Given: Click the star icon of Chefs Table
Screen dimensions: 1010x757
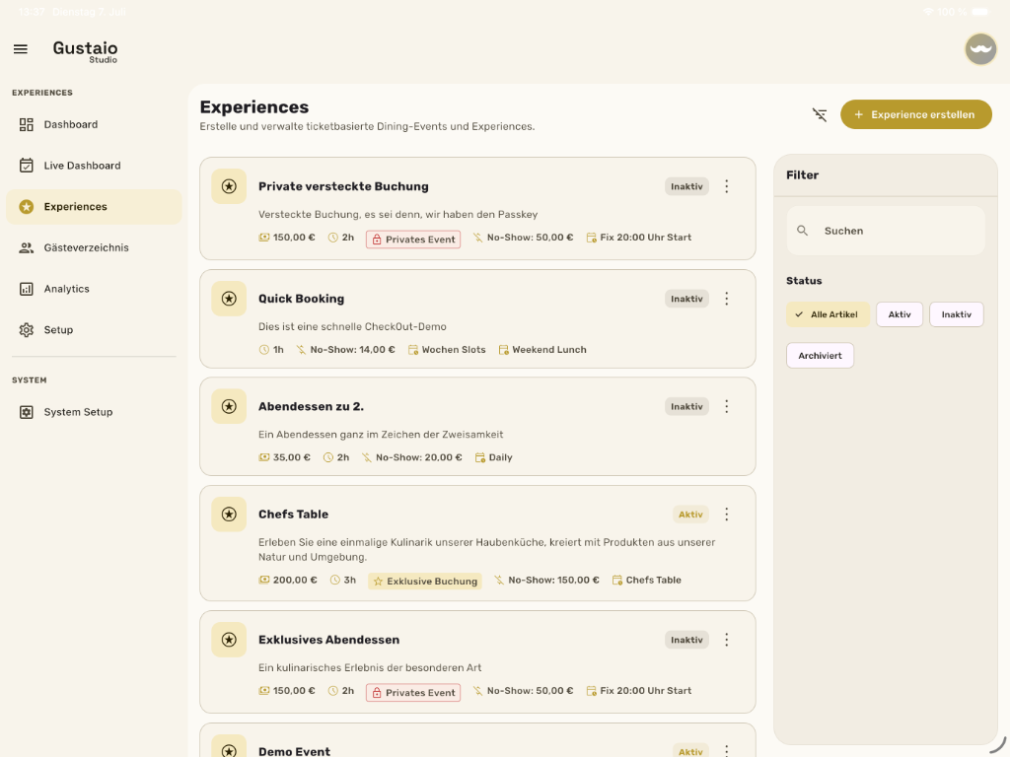Looking at the screenshot, I should point(229,515).
